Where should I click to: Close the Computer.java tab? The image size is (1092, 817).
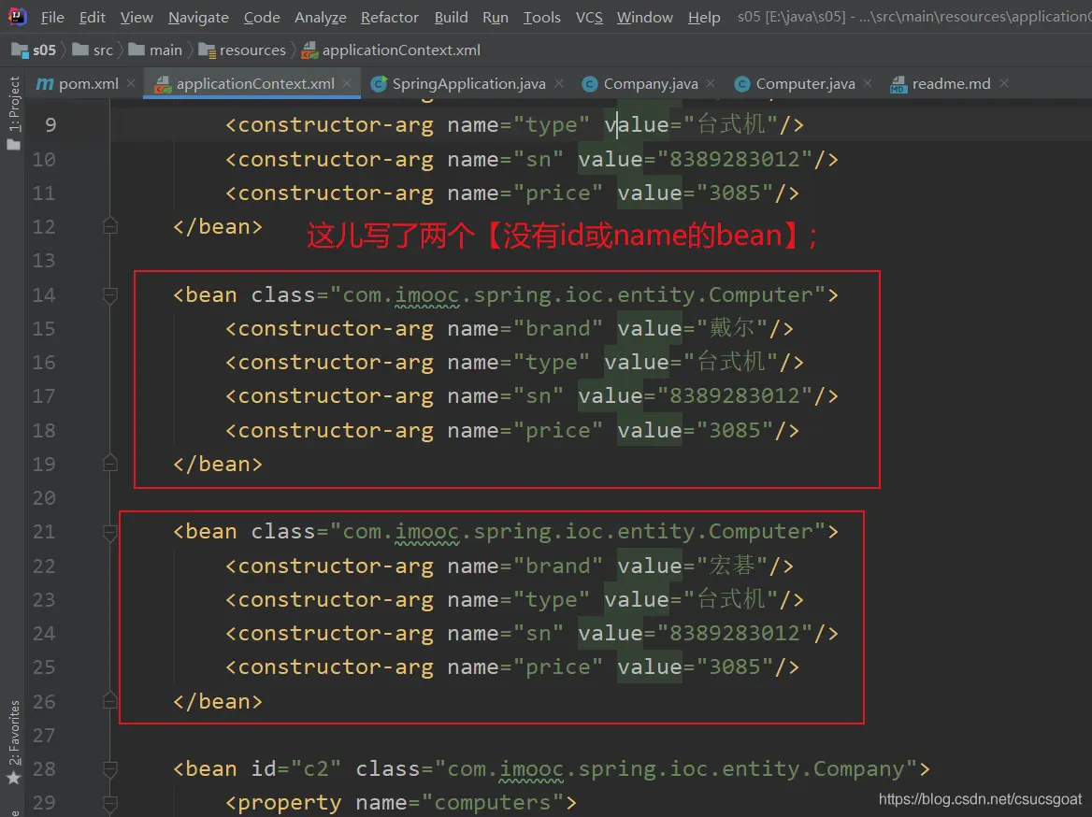click(x=869, y=83)
